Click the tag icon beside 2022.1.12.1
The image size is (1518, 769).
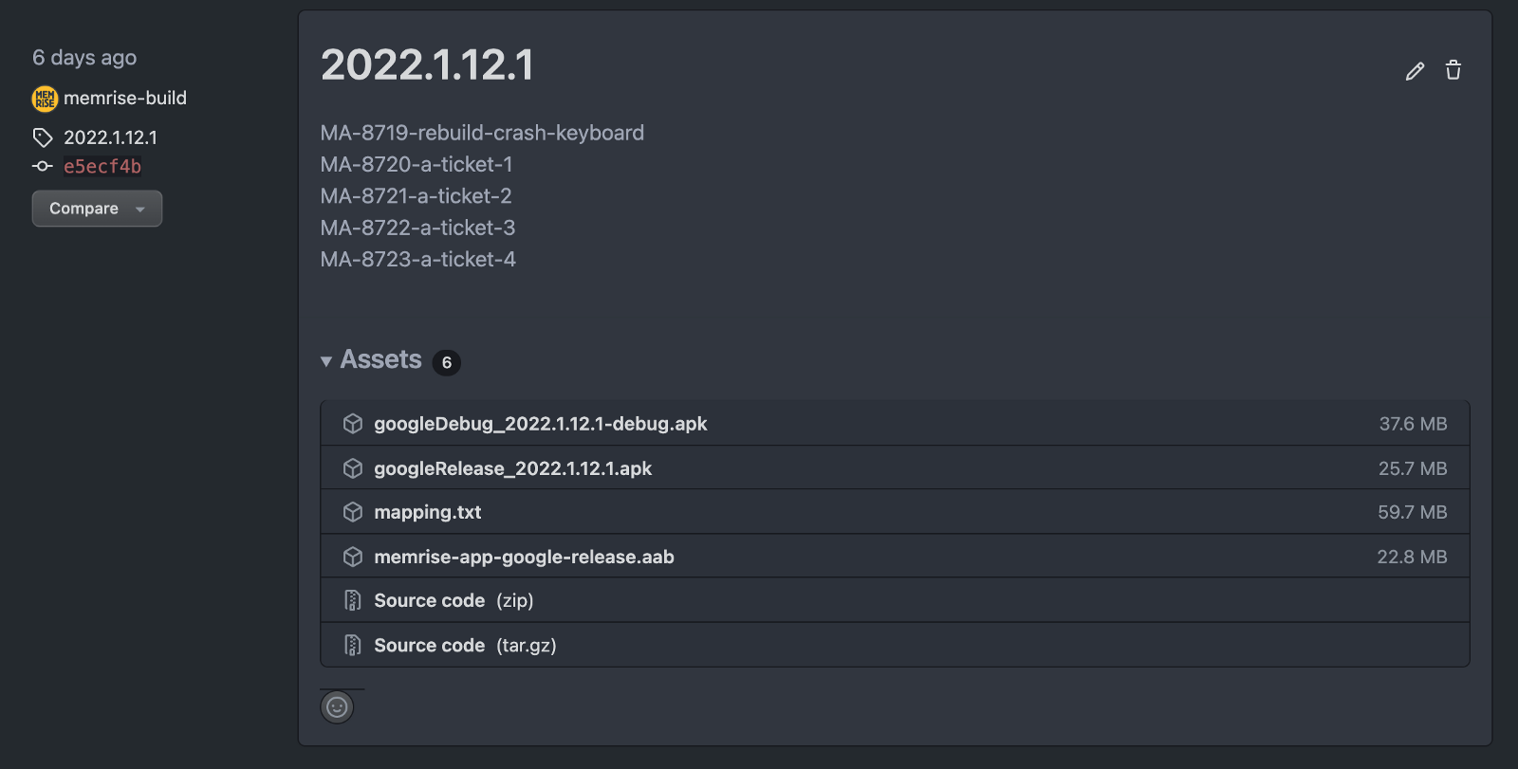[x=43, y=137]
